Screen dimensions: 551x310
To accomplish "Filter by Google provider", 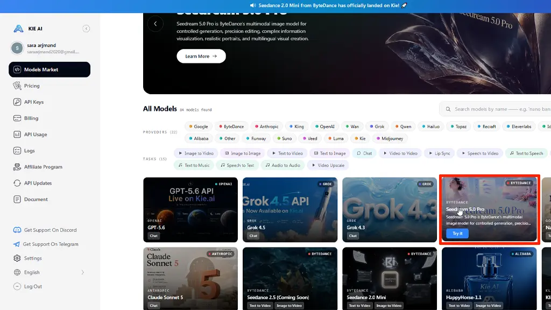I will [x=199, y=126].
